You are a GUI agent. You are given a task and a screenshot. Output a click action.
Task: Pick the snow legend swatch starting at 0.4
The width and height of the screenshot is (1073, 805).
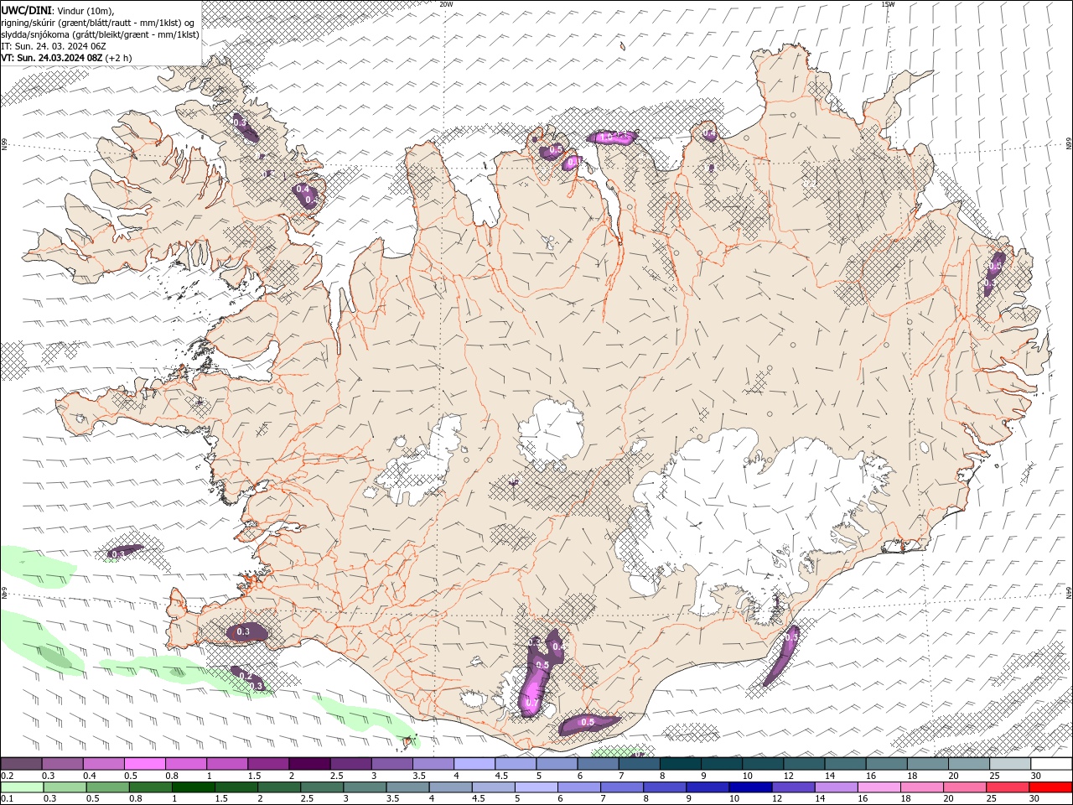(104, 763)
